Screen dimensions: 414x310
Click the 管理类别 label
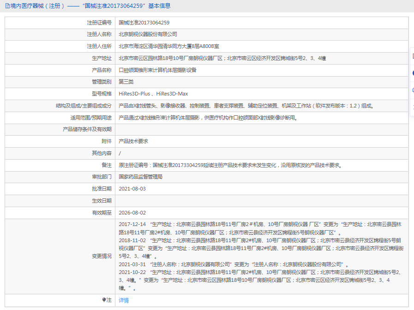(x=102, y=82)
